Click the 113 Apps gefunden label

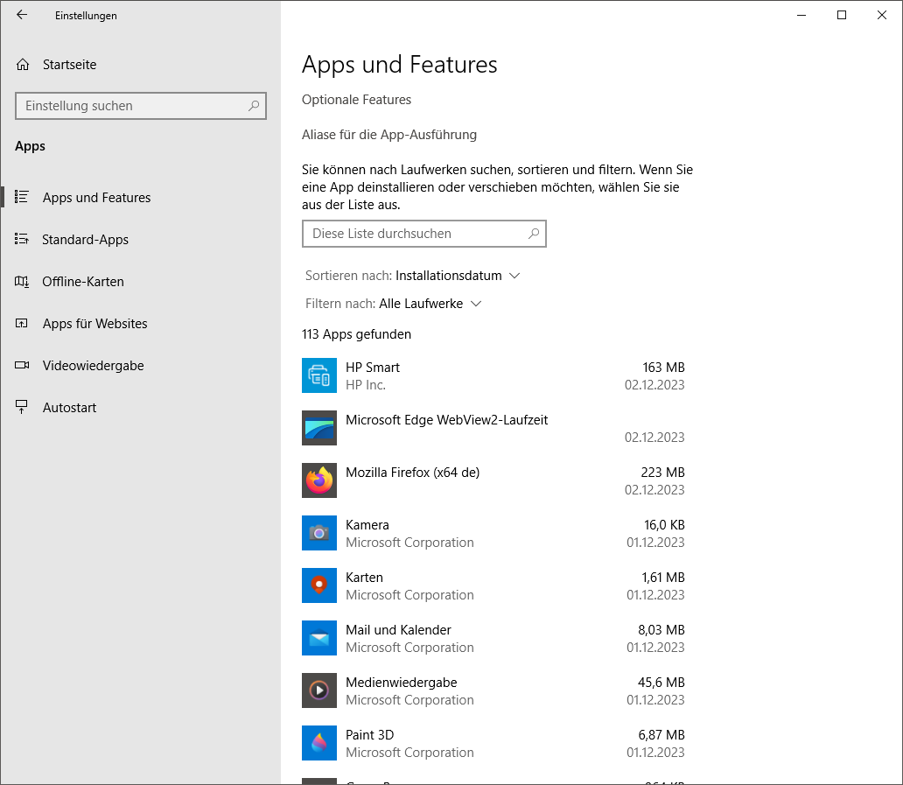click(x=356, y=334)
